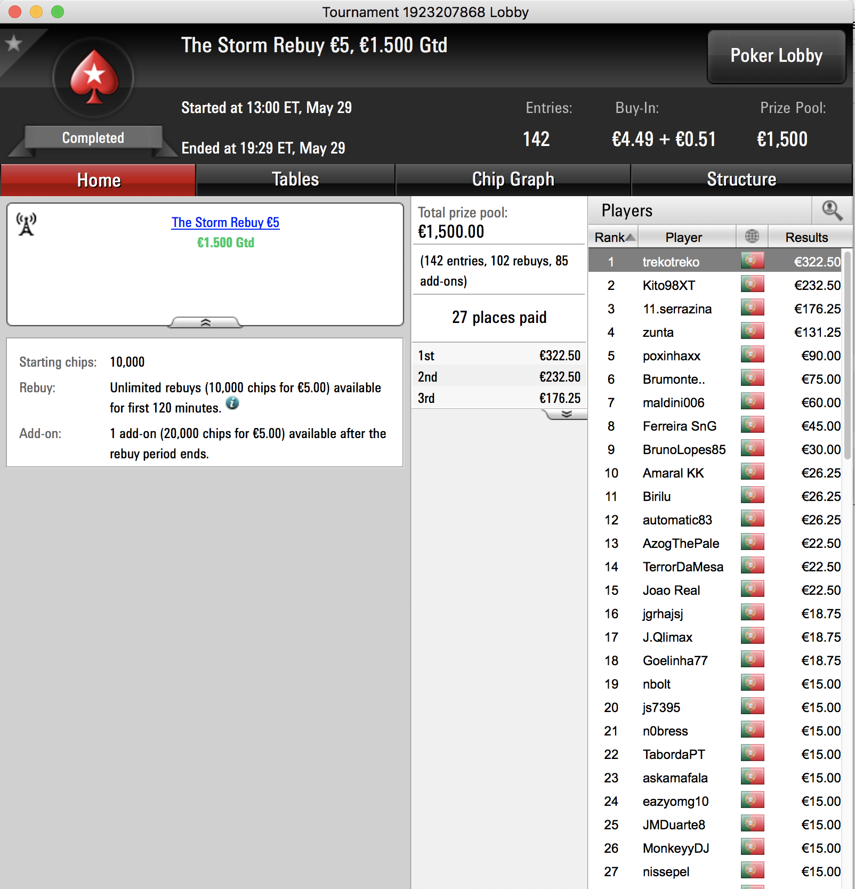
Task: Click Kito98XT's country flag icon
Action: tap(752, 285)
